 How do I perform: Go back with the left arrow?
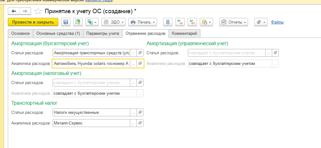(14, 11)
